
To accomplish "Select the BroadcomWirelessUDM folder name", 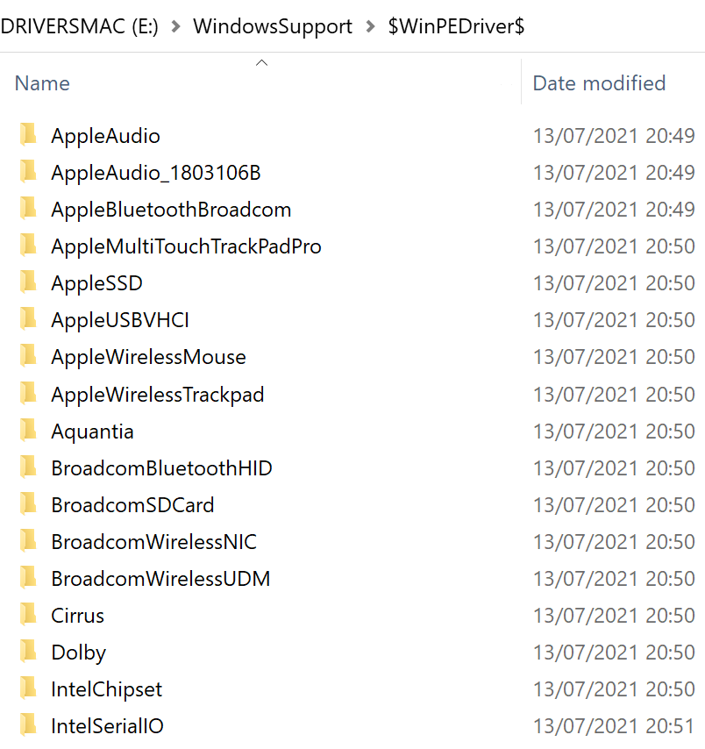I will point(161,579).
